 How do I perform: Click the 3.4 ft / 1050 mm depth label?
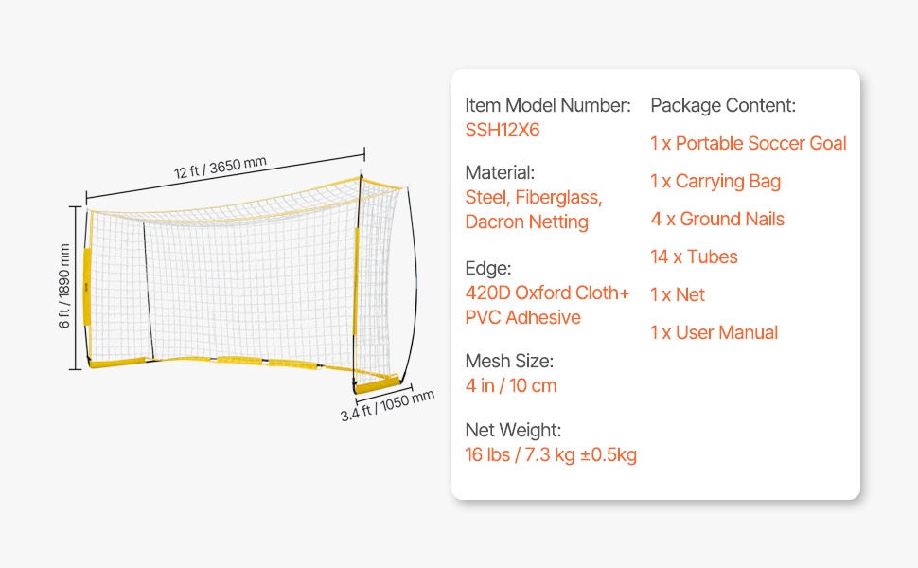[388, 406]
